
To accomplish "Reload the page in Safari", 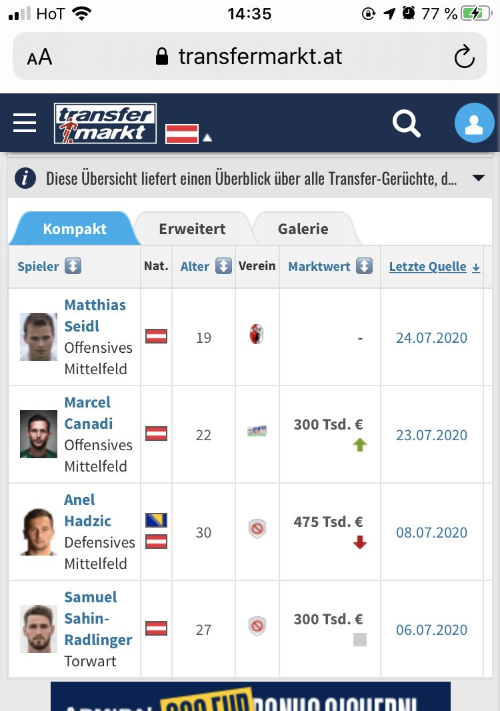I will pyautogui.click(x=464, y=57).
